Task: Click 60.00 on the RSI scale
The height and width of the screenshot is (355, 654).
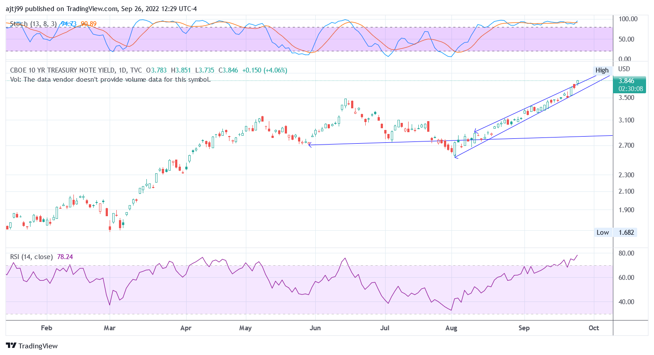Action: (626, 278)
